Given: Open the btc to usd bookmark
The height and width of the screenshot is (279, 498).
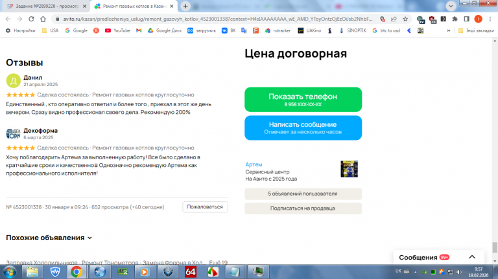Looking at the screenshot, I should pyautogui.click(x=386, y=30).
